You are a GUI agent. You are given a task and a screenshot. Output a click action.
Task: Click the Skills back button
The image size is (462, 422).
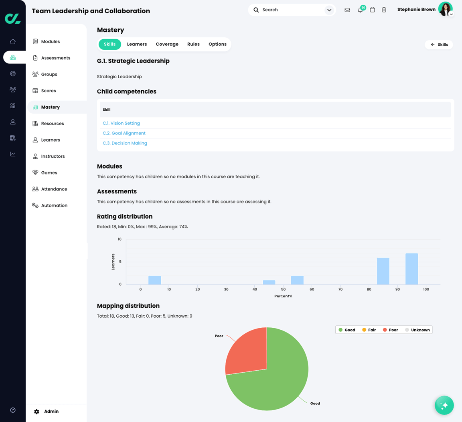tap(439, 45)
